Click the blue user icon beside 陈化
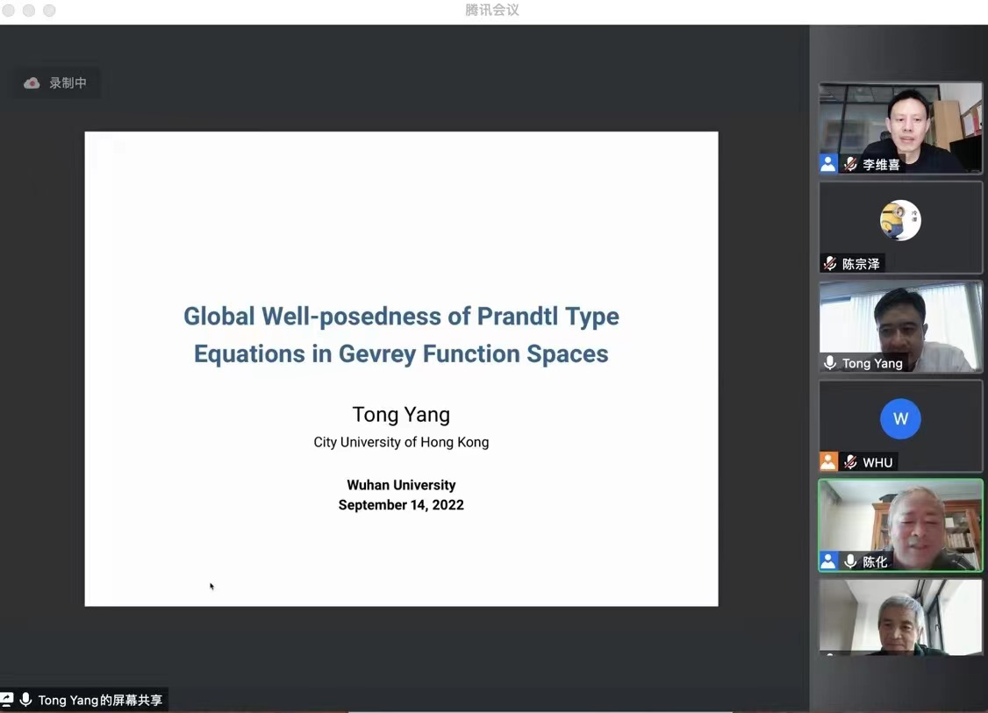The image size is (988, 713). 828,560
